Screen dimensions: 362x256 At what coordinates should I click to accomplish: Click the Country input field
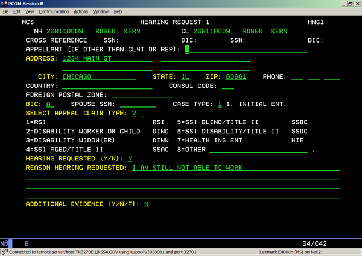pos(107,86)
